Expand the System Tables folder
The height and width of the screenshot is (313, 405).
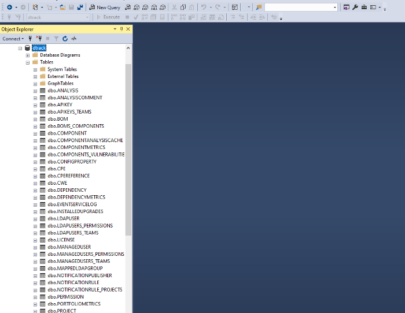(x=35, y=70)
